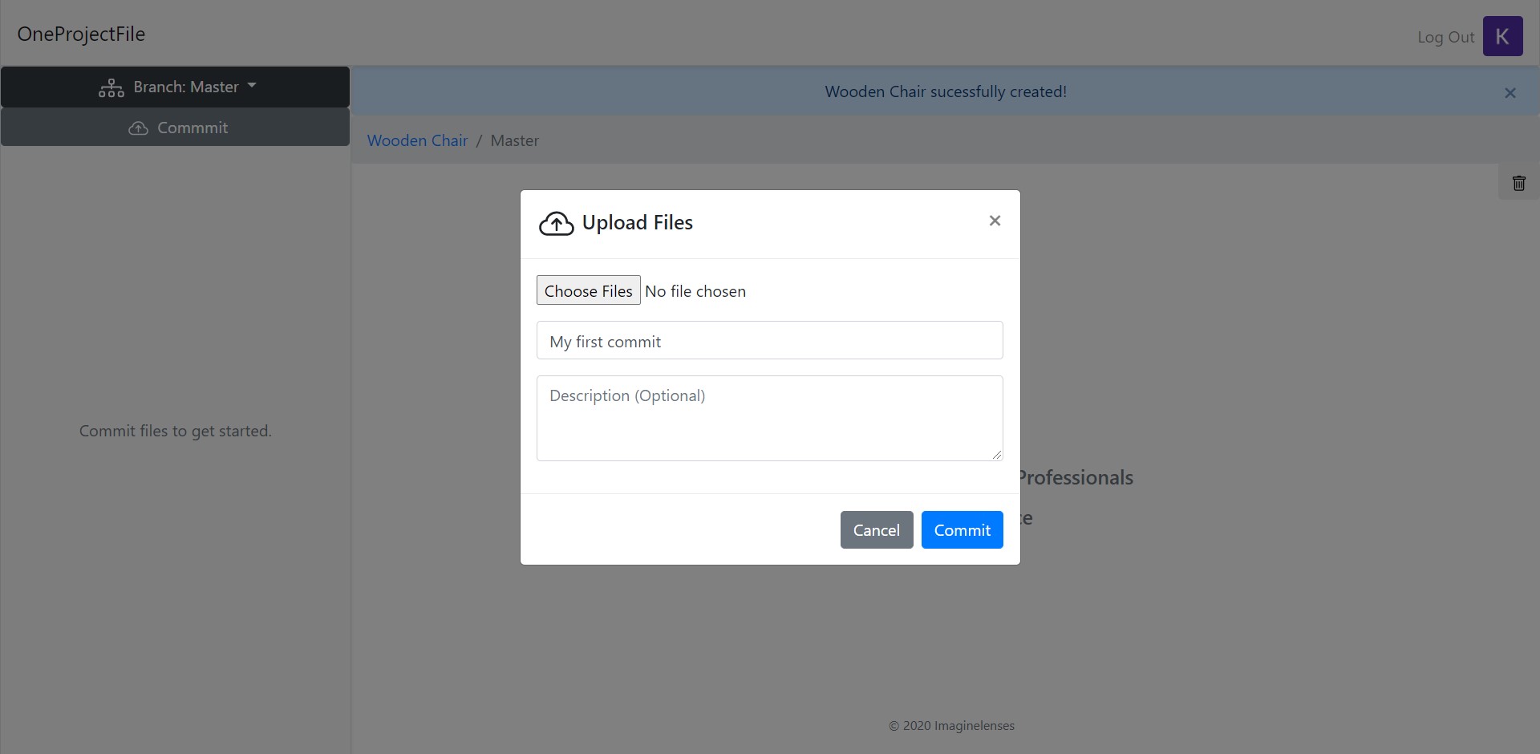Go to OneProjectFile home logo

pos(81,34)
